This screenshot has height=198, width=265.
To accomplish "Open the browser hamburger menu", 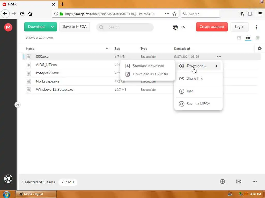I will [x=260, y=14].
